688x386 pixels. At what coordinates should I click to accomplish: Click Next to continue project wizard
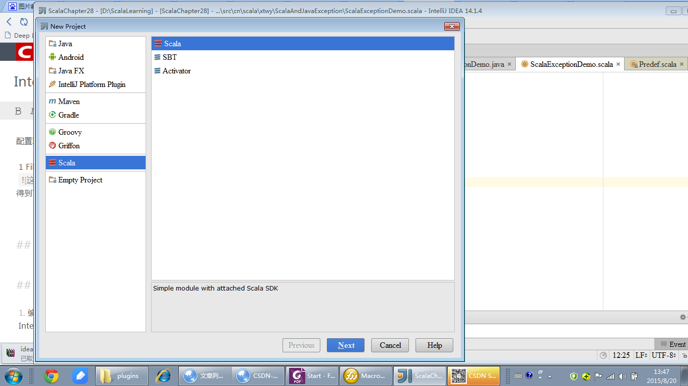346,345
